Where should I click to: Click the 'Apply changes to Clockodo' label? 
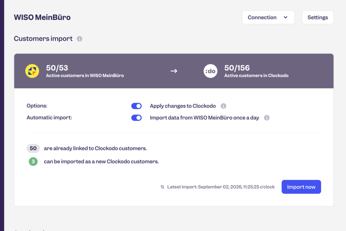coord(183,106)
